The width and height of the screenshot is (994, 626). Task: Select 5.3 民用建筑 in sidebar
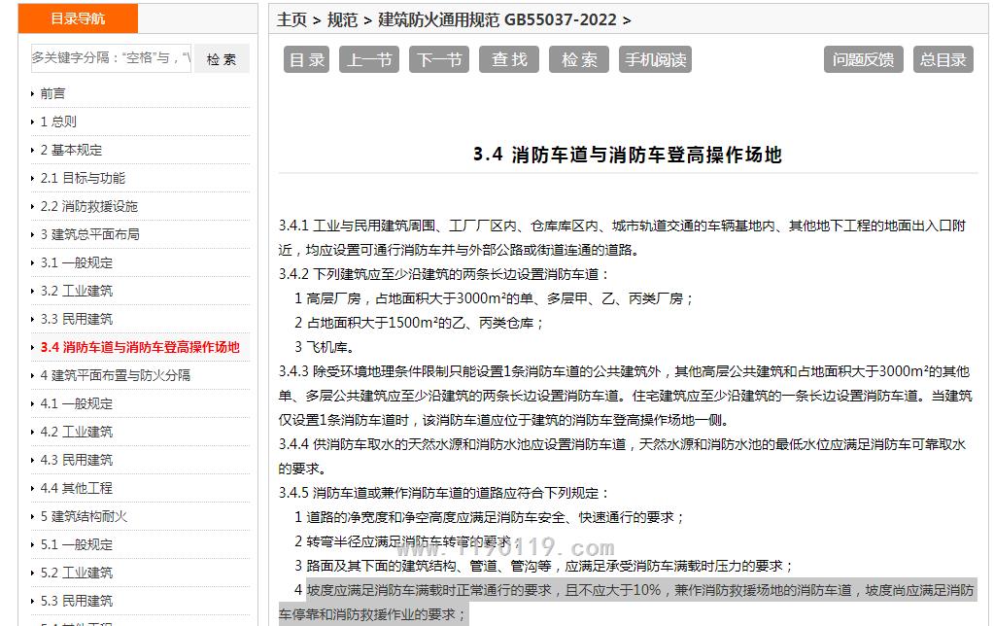pos(77,601)
